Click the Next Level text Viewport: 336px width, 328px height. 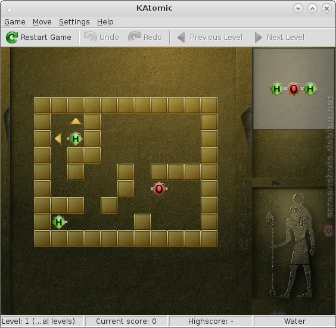click(x=285, y=38)
